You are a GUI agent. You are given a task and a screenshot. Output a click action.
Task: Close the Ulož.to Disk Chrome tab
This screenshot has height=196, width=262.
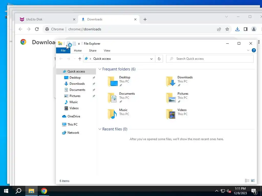click(x=74, y=19)
